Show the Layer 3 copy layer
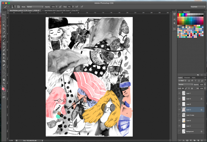The width and height of the screenshot is (207, 142). click(x=179, y=115)
